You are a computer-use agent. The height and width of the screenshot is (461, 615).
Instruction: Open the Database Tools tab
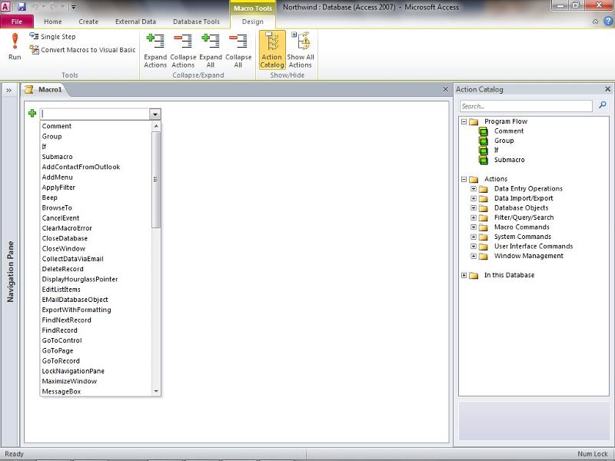[196, 22]
